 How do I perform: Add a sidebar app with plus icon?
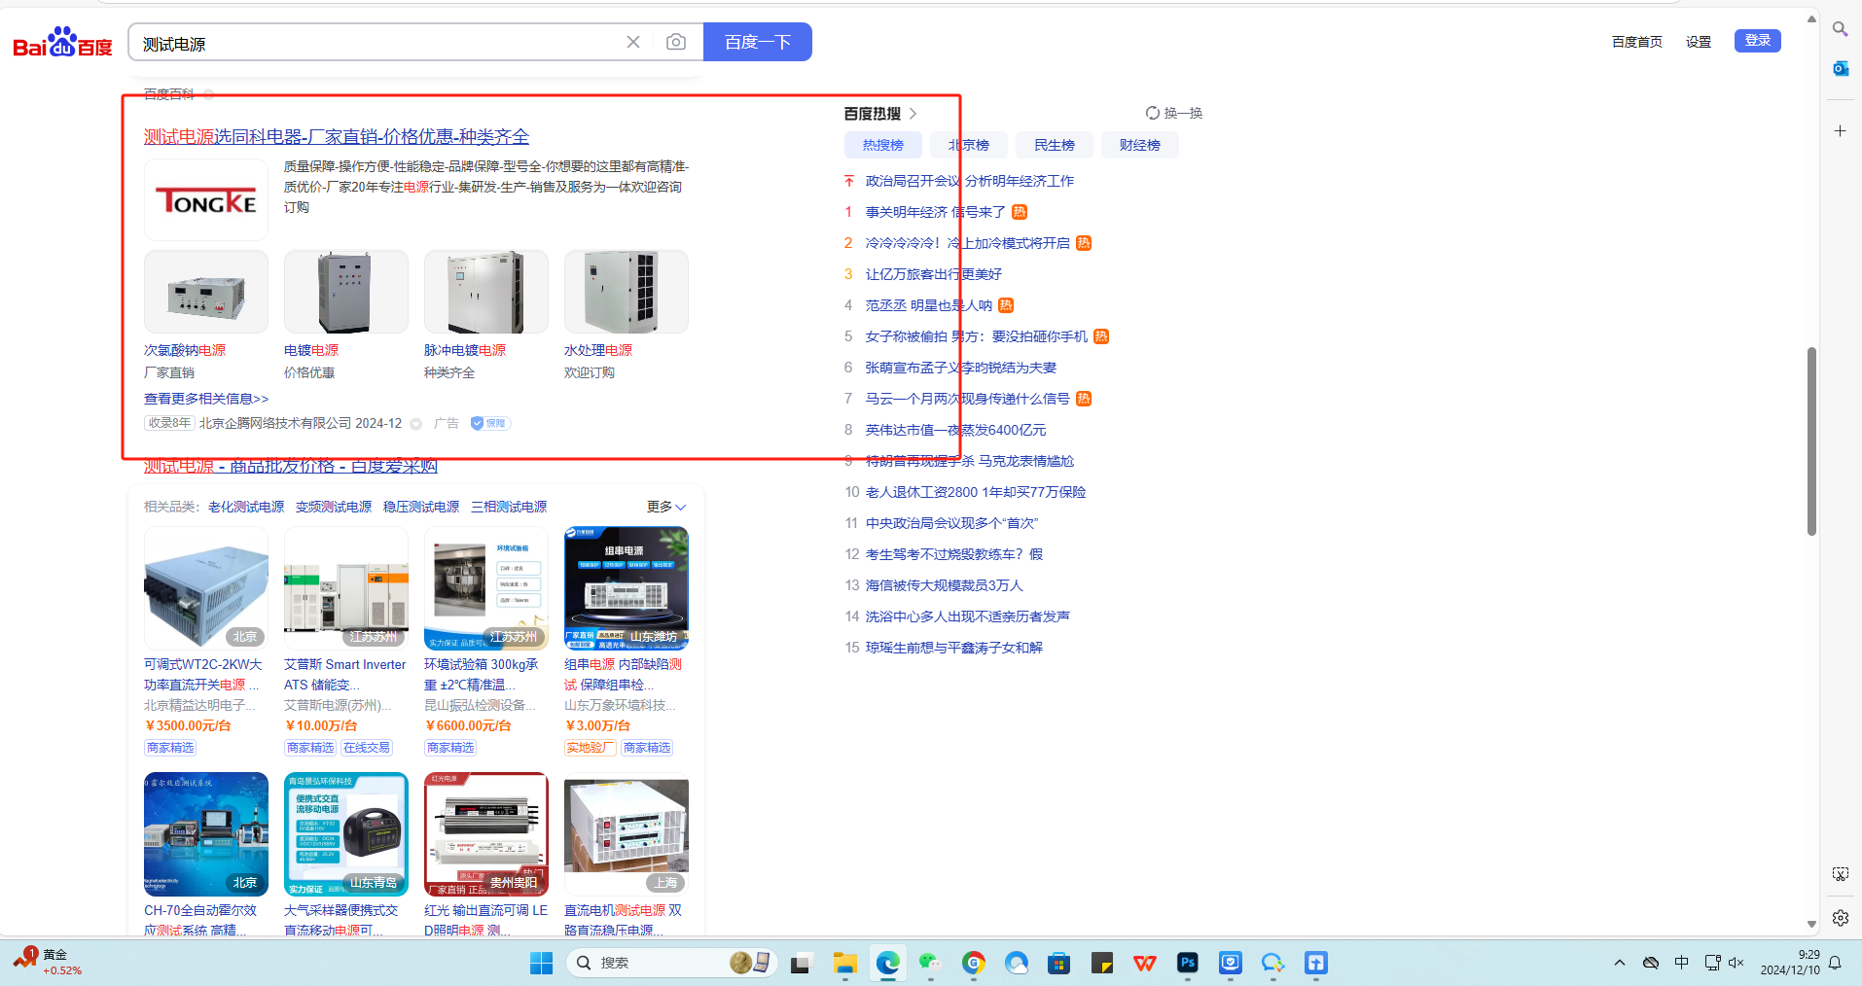pyautogui.click(x=1841, y=130)
